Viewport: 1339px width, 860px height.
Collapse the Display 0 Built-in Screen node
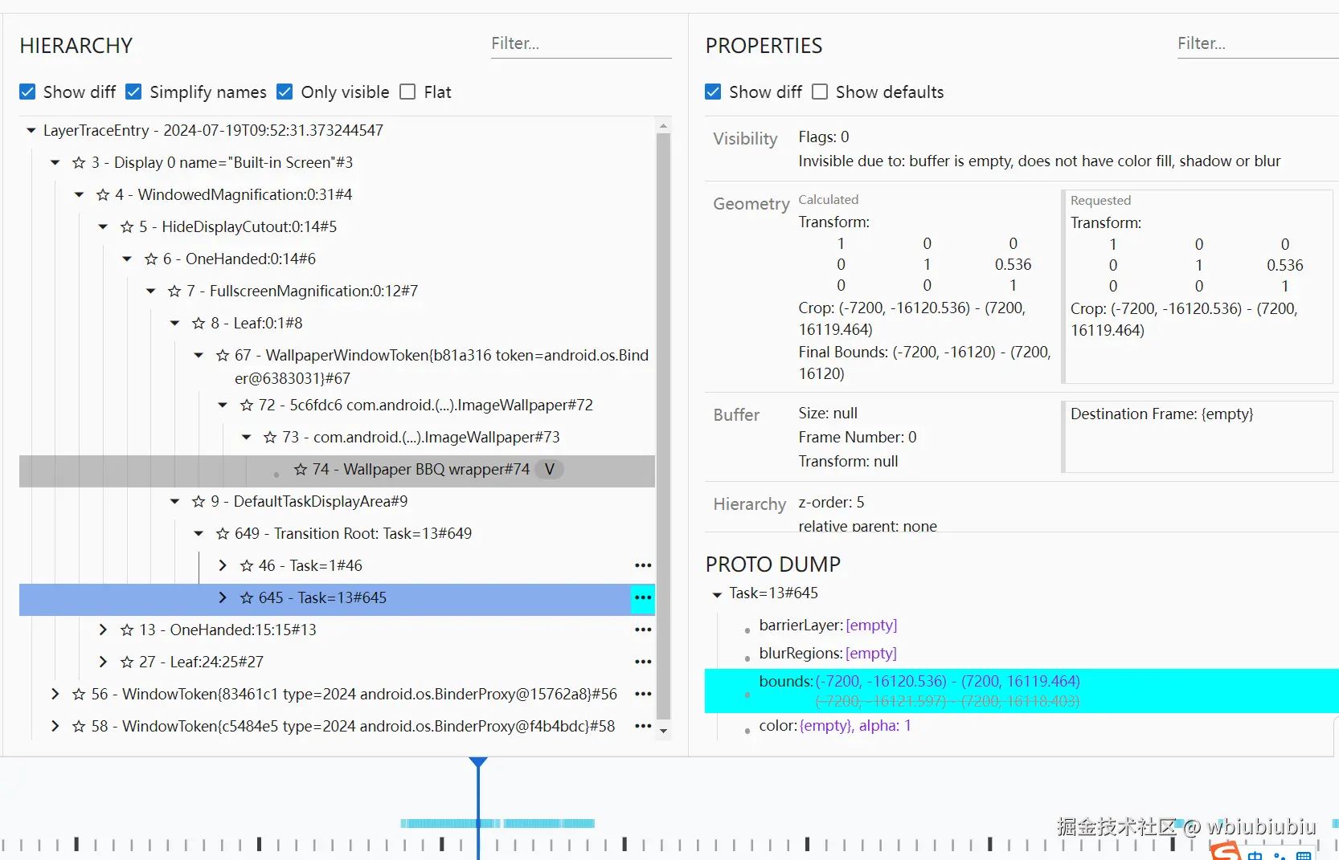point(55,162)
